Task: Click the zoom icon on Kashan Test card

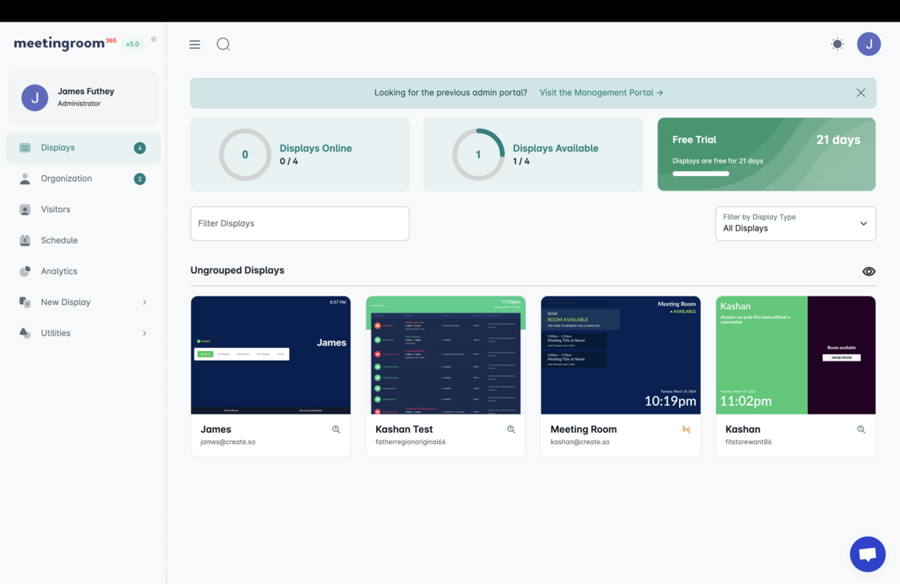Action: 511,430
